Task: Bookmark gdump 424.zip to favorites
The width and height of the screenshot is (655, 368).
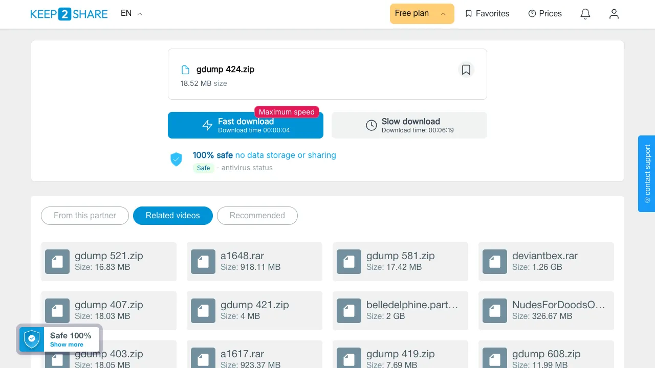Action: tap(466, 70)
